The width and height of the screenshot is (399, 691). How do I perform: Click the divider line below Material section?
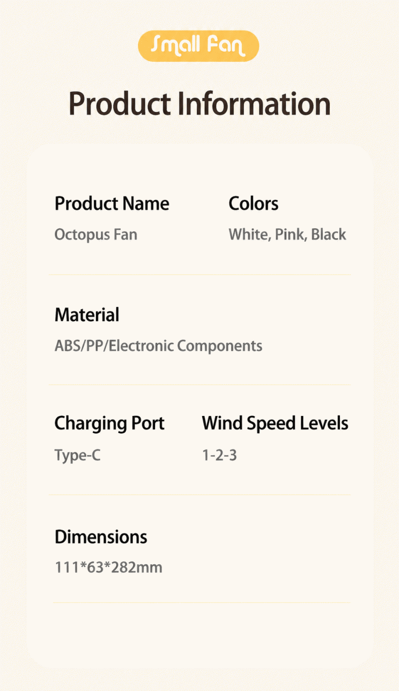point(199,385)
